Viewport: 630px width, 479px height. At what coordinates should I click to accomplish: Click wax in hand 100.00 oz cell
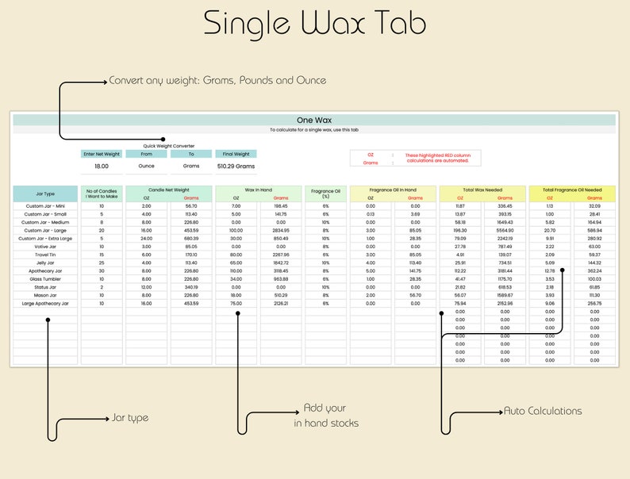[236, 231]
